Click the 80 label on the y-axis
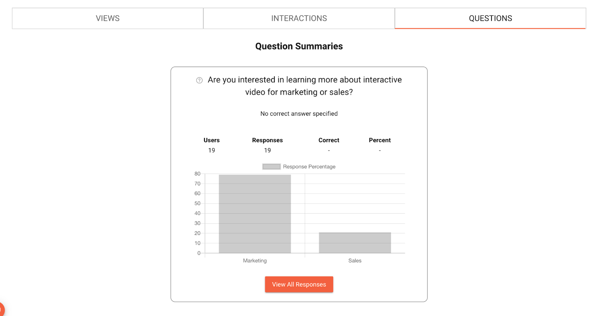Screen dimensions: 604x316 pyautogui.click(x=197, y=174)
